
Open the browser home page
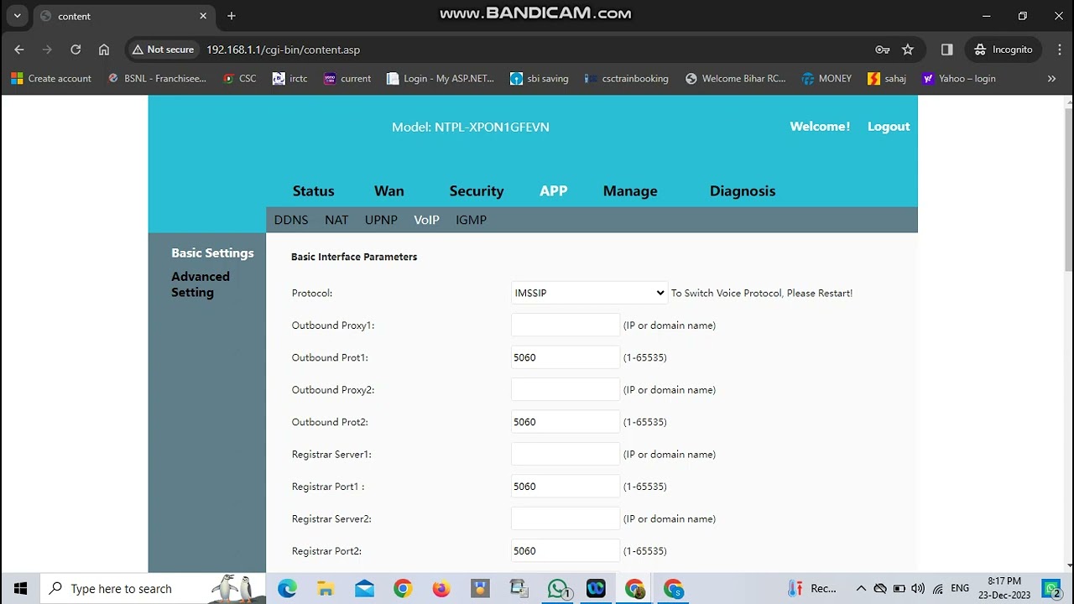(104, 49)
